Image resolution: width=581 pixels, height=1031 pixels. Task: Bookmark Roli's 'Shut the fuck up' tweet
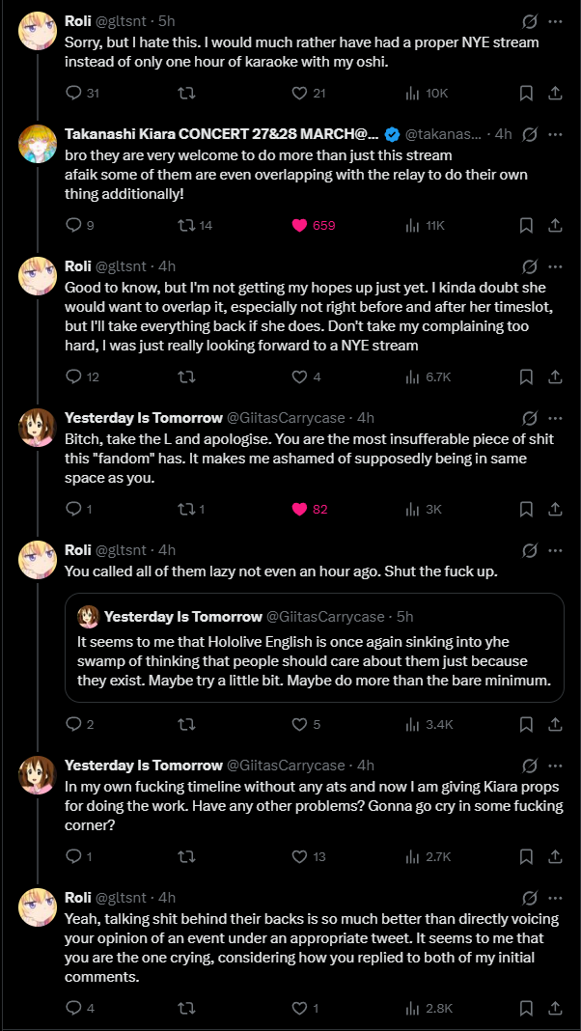point(526,724)
